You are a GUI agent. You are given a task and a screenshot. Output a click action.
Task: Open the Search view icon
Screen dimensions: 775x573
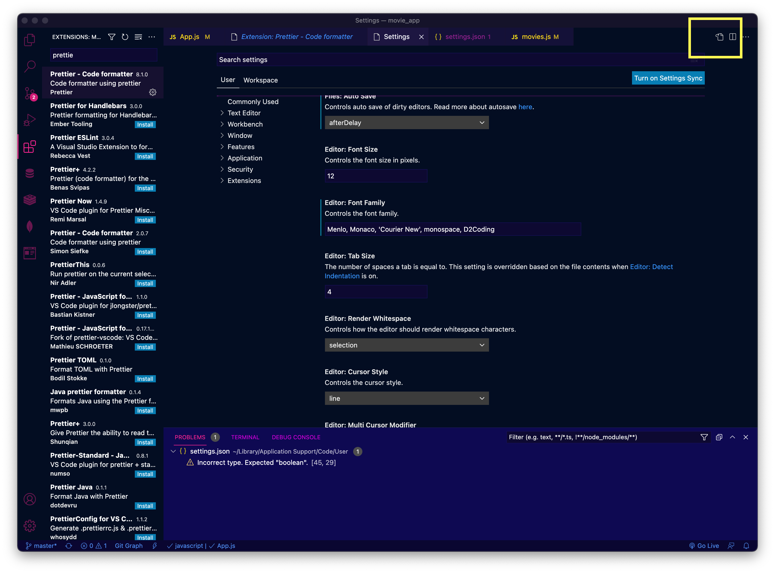[x=29, y=66]
